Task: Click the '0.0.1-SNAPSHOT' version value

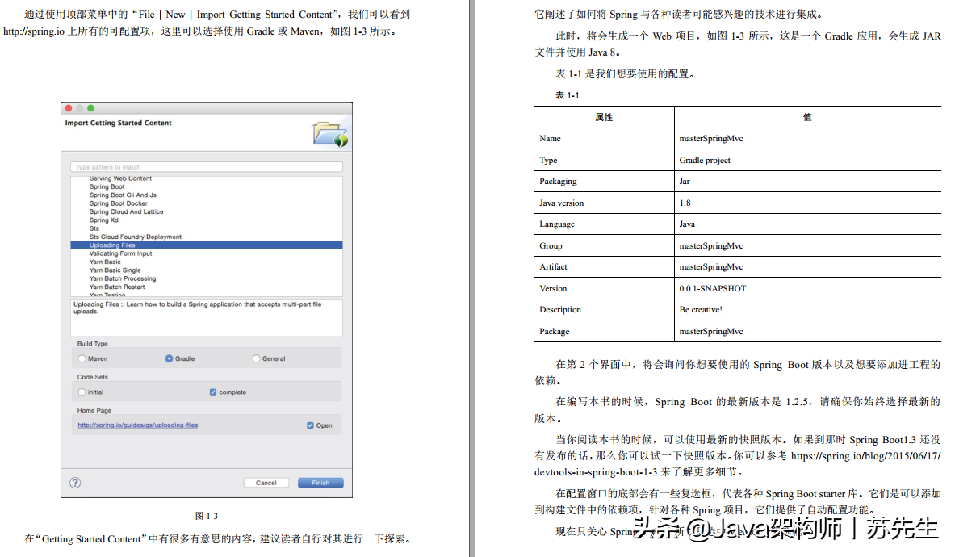Action: (x=713, y=288)
